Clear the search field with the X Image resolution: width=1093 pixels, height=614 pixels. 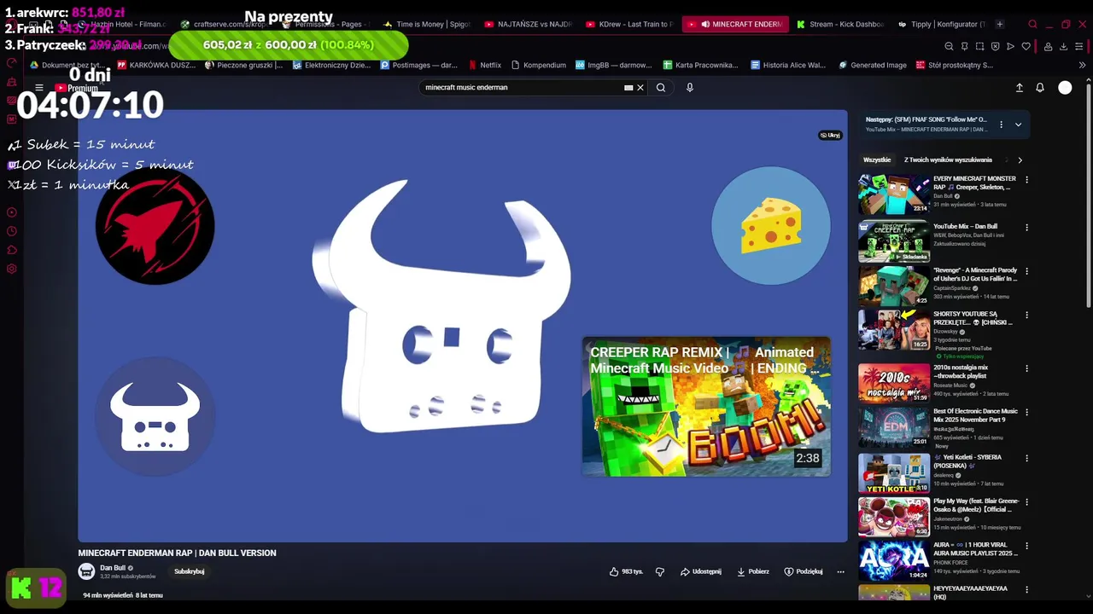[640, 87]
